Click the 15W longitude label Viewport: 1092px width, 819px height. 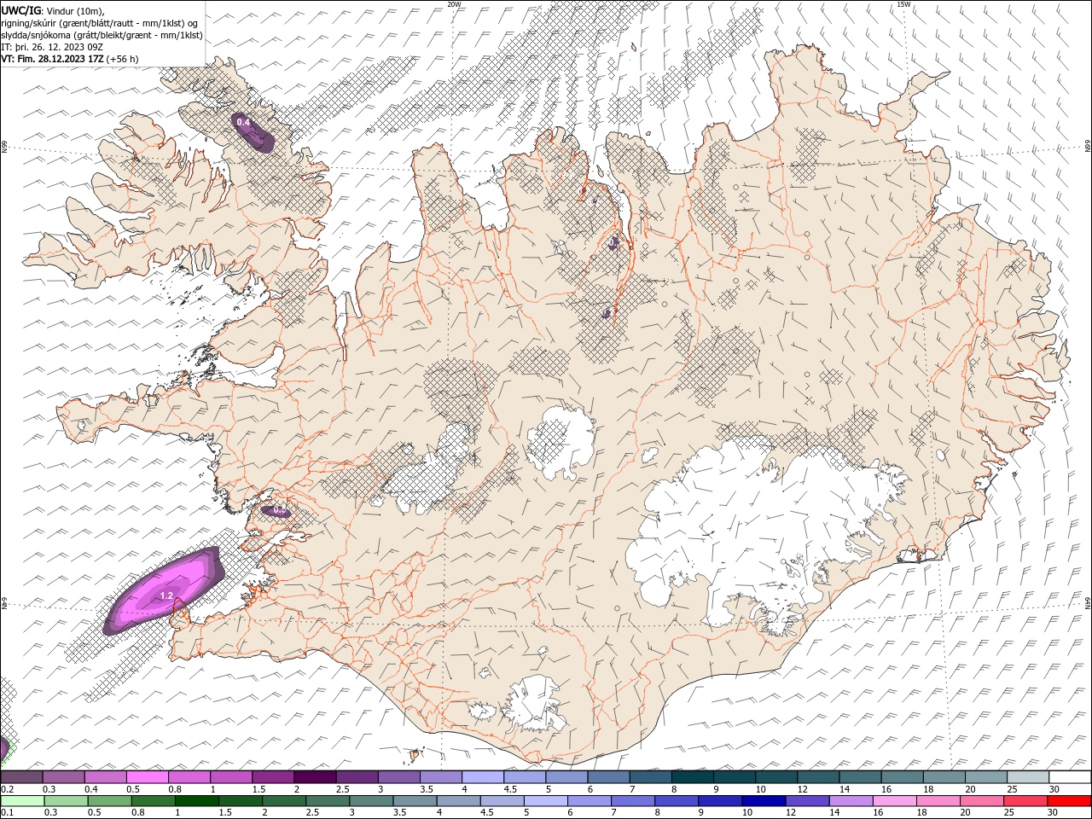click(x=903, y=4)
